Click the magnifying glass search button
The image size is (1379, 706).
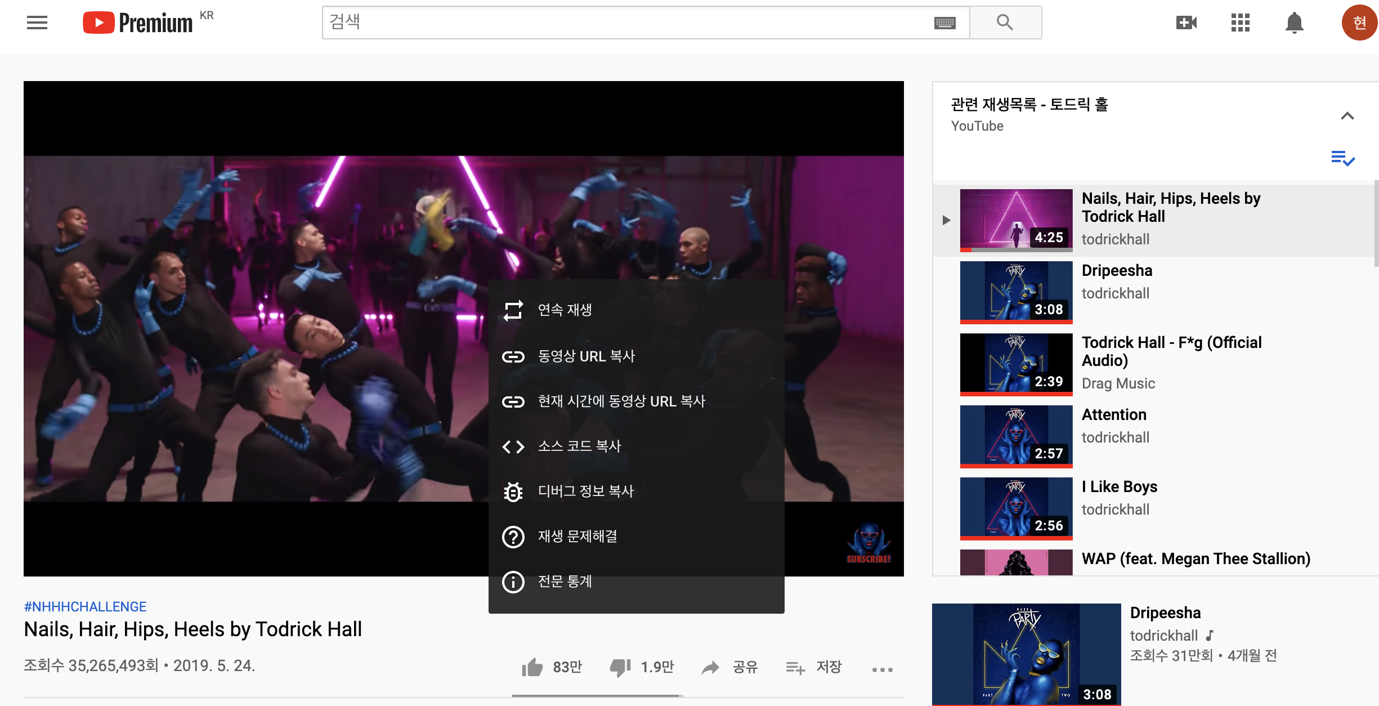[1005, 23]
